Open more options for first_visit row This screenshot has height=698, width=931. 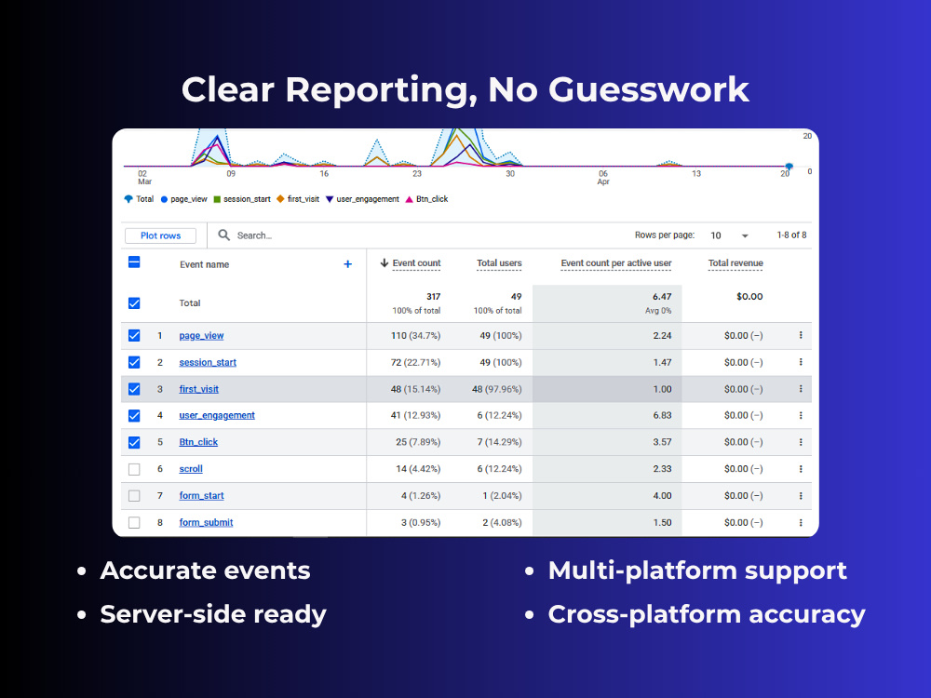[801, 389]
